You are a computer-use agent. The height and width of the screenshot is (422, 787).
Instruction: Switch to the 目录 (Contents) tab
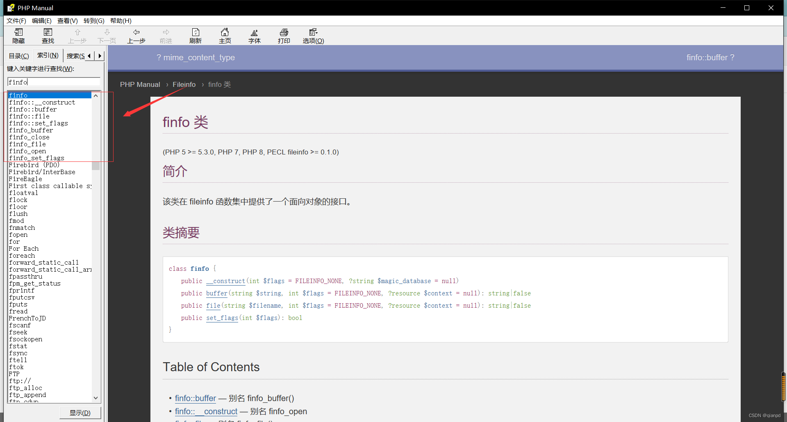click(18, 55)
